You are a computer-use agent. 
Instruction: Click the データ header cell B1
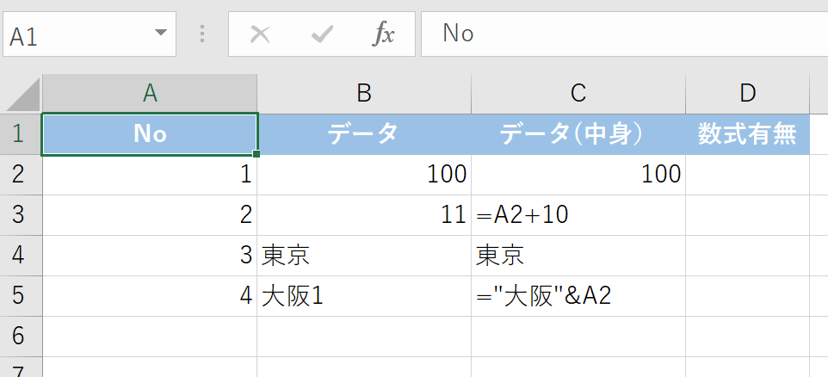(363, 134)
